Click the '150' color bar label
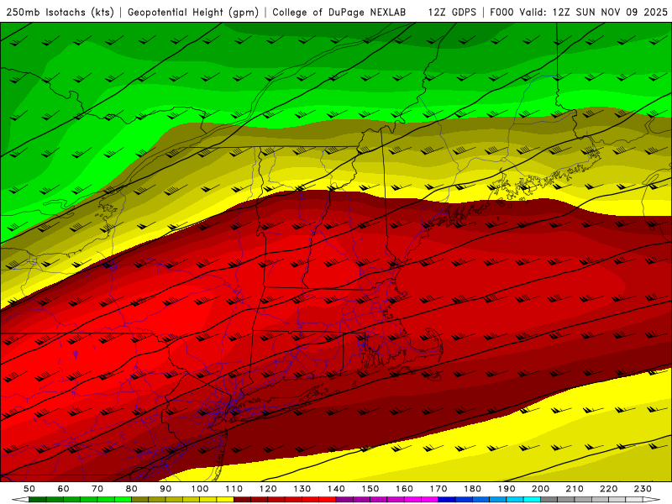The width and height of the screenshot is (672, 504). pyautogui.click(x=370, y=489)
